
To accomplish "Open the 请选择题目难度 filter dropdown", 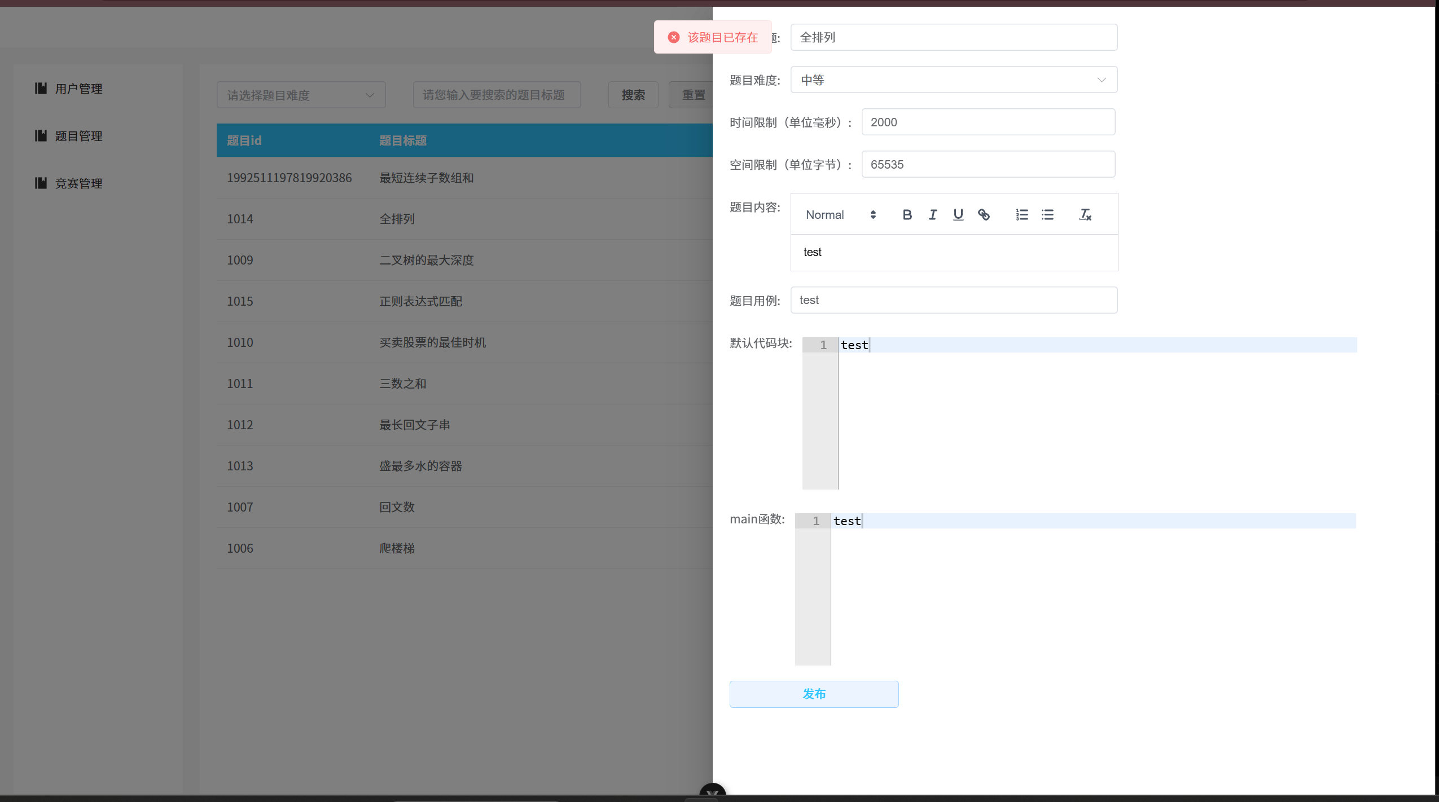I will (301, 95).
